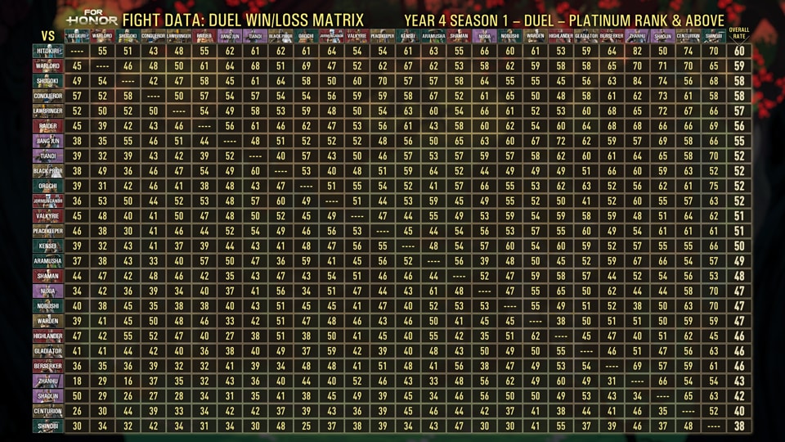The image size is (785, 442).
Task: Click the Highlander column header icon
Action: click(561, 36)
